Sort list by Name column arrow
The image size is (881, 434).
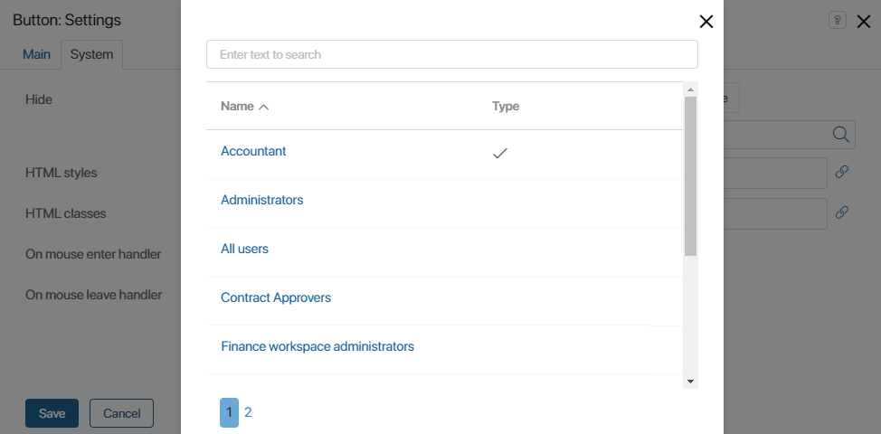pos(264,107)
